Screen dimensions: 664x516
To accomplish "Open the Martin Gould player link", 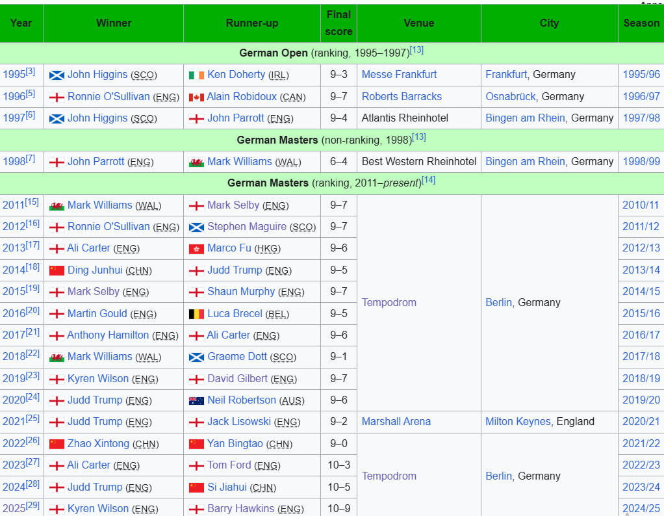I will coord(97,314).
